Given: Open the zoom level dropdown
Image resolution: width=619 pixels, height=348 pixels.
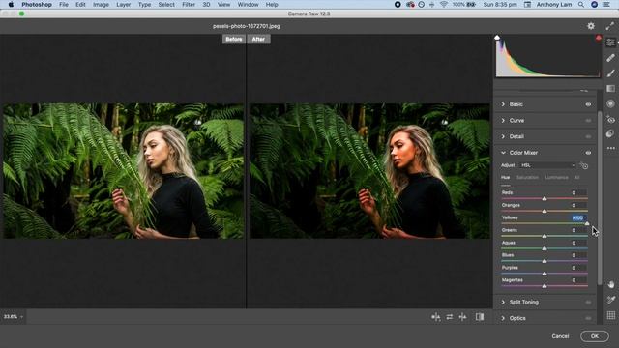Looking at the screenshot, I should (13, 317).
